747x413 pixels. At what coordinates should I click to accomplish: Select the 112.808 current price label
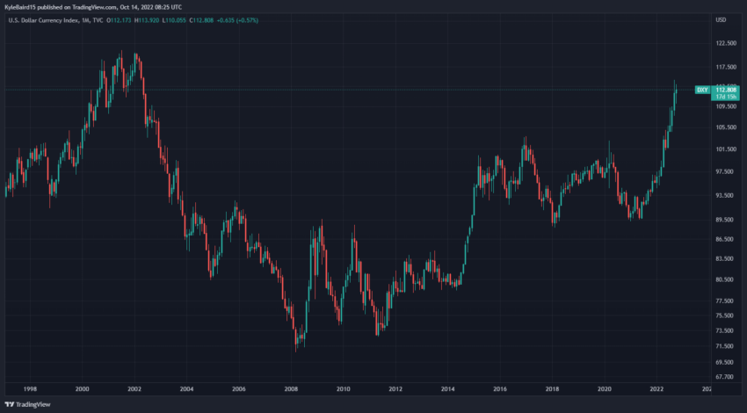(x=726, y=90)
